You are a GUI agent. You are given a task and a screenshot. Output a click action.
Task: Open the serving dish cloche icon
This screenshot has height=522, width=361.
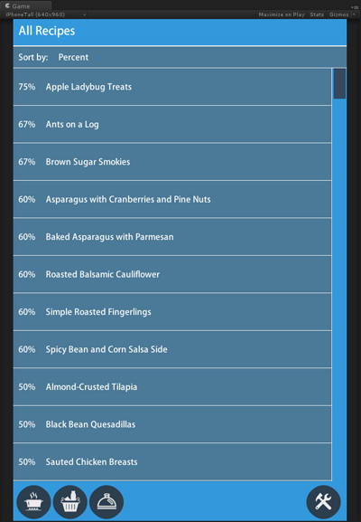click(x=106, y=502)
